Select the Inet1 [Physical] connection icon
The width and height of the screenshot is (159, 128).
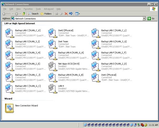96,77
